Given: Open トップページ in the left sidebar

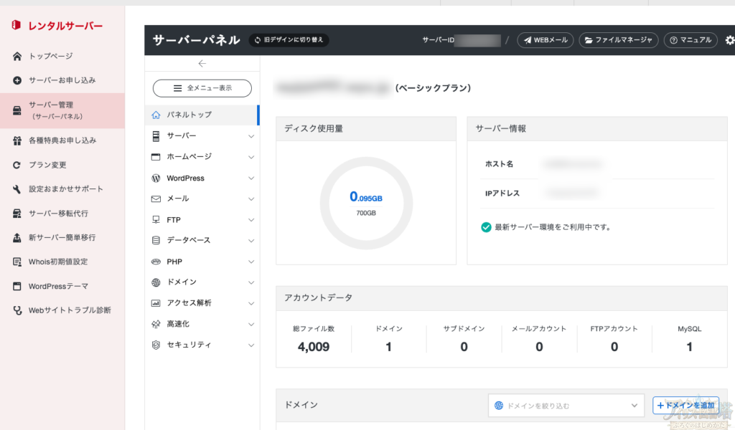Looking at the screenshot, I should [50, 56].
